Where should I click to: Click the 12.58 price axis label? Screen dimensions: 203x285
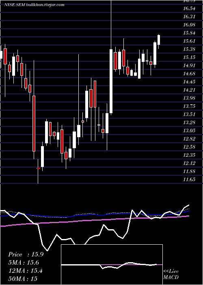pyautogui.click(x=189, y=147)
